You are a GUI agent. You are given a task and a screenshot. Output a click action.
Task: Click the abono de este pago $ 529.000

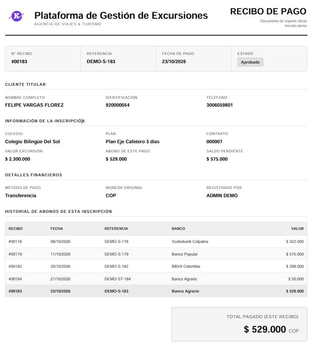click(116, 159)
